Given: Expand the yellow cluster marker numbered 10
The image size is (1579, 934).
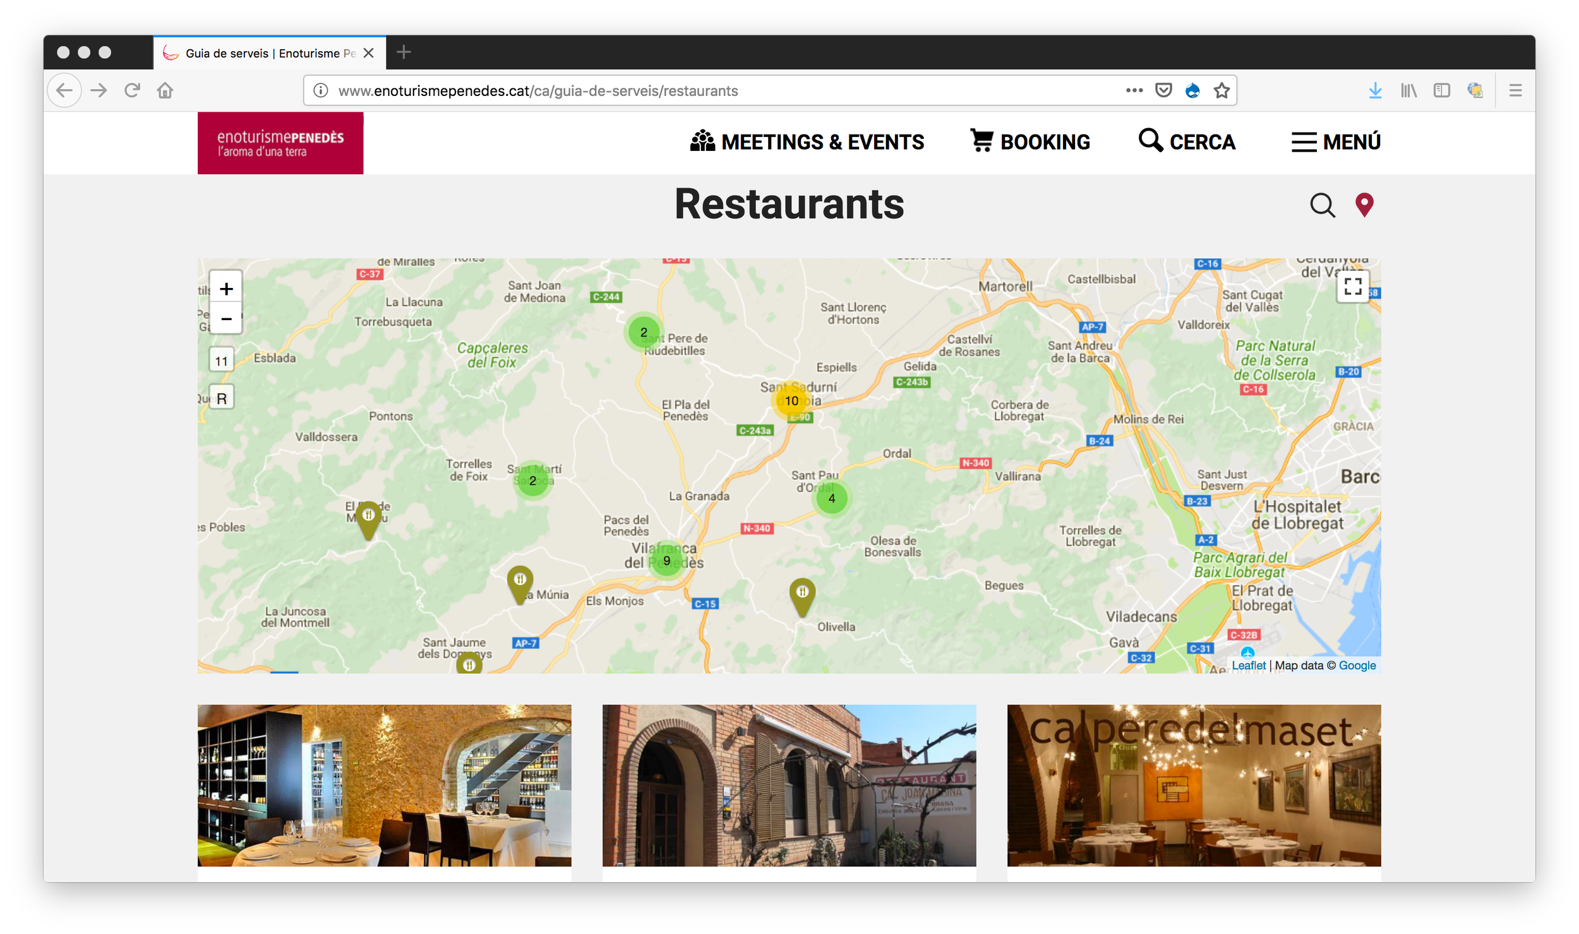Looking at the screenshot, I should pyautogui.click(x=791, y=400).
